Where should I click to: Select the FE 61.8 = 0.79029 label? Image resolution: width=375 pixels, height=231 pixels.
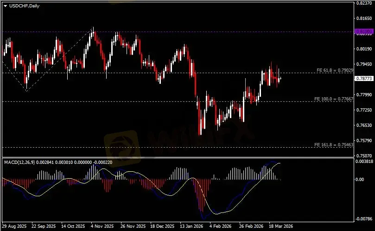(335, 70)
